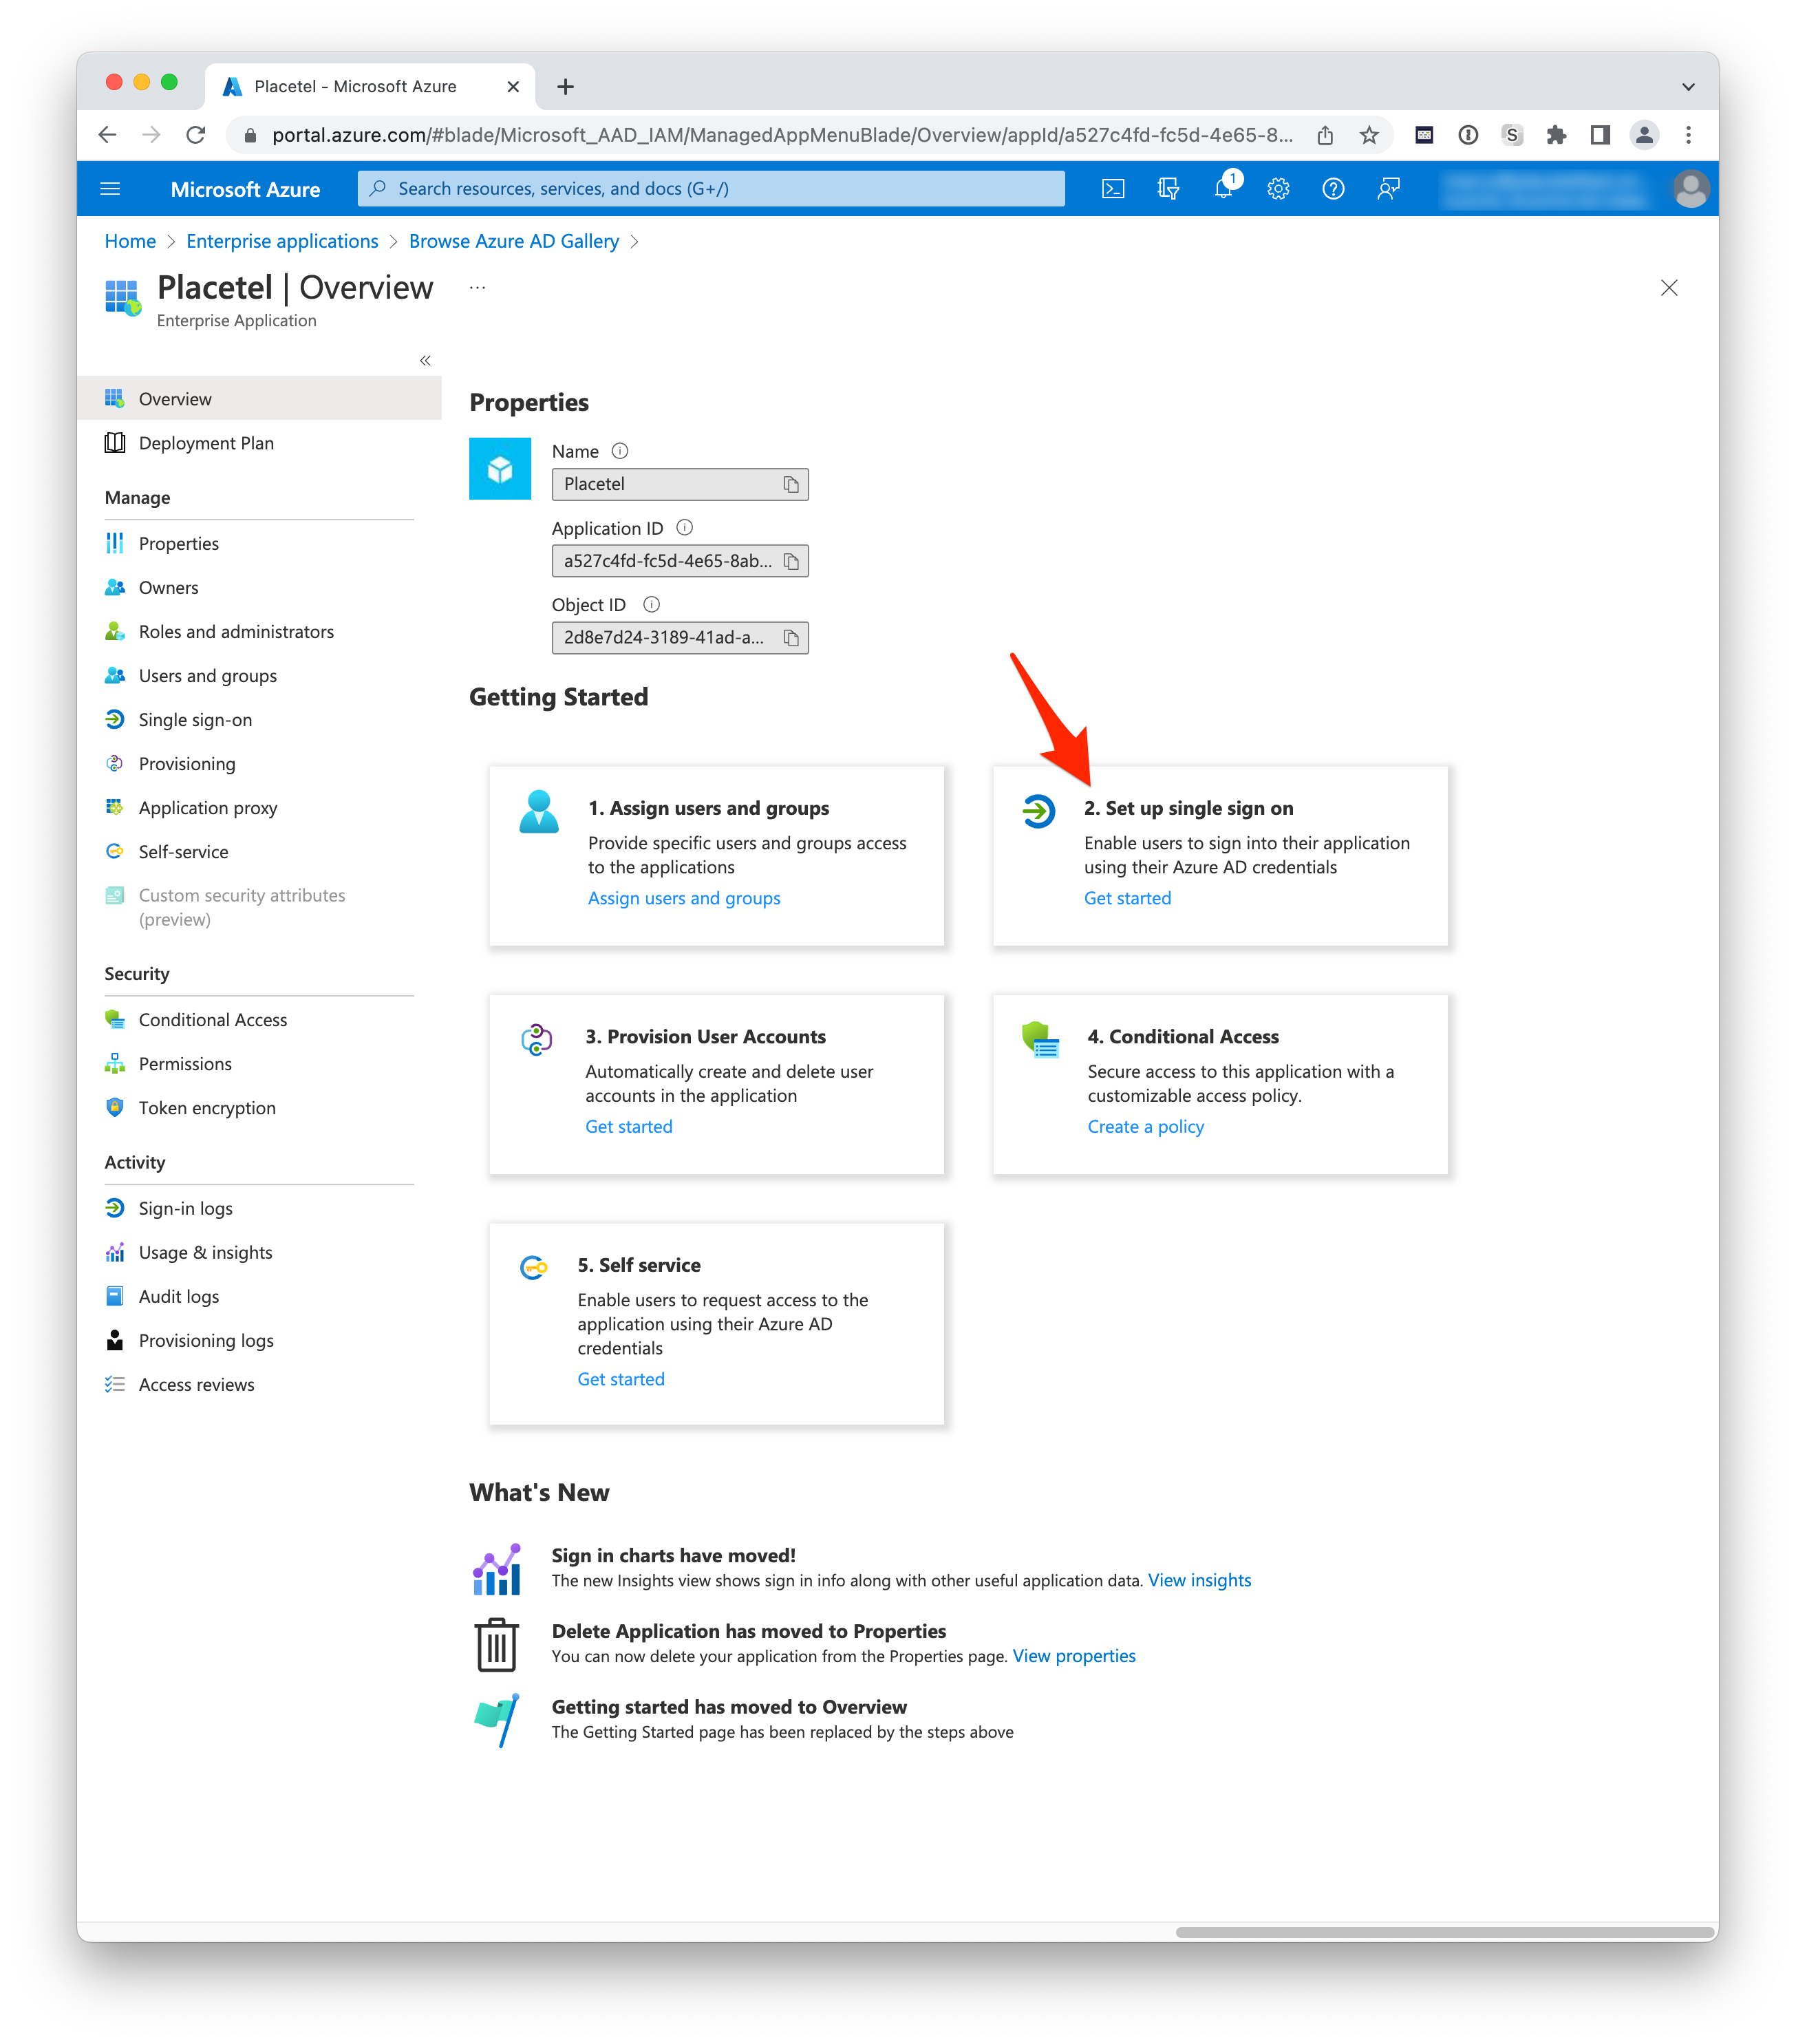This screenshot has height=2044, width=1796.
Task: Open the feedback icon in header
Action: [x=1388, y=189]
